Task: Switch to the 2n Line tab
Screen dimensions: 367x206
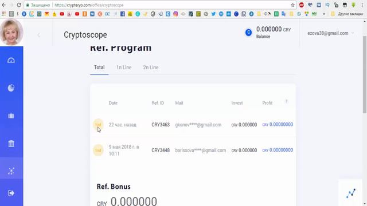Action: [151, 68]
